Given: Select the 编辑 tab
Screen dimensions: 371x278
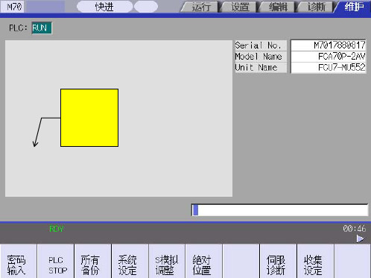Looking at the screenshot, I should [x=278, y=7].
